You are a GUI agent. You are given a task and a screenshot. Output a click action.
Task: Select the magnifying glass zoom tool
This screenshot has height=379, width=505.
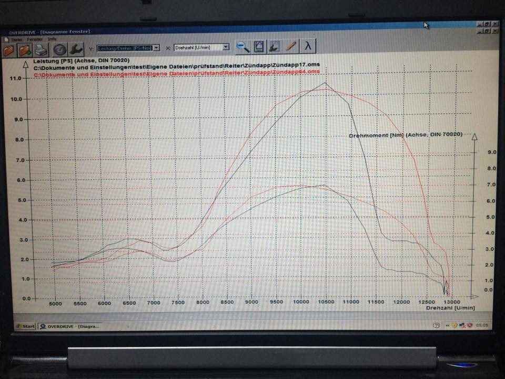coord(243,47)
